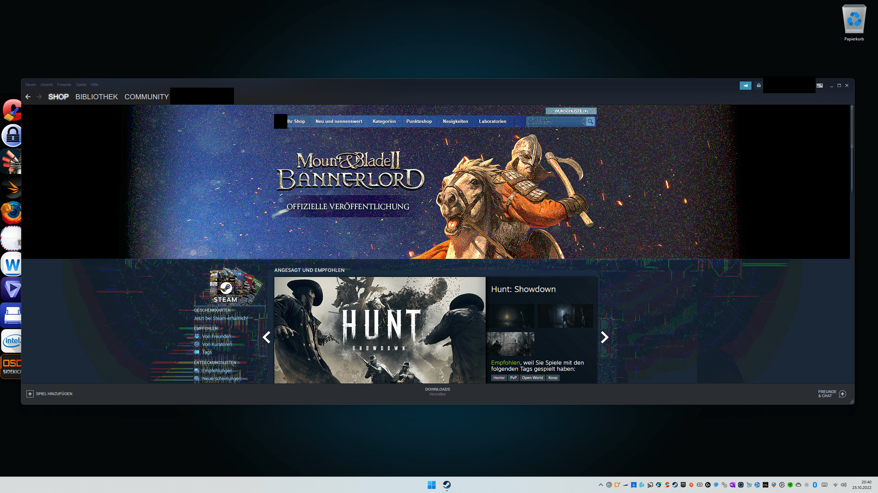
Task: Click the Logitech G tray icon
Action: (x=708, y=485)
